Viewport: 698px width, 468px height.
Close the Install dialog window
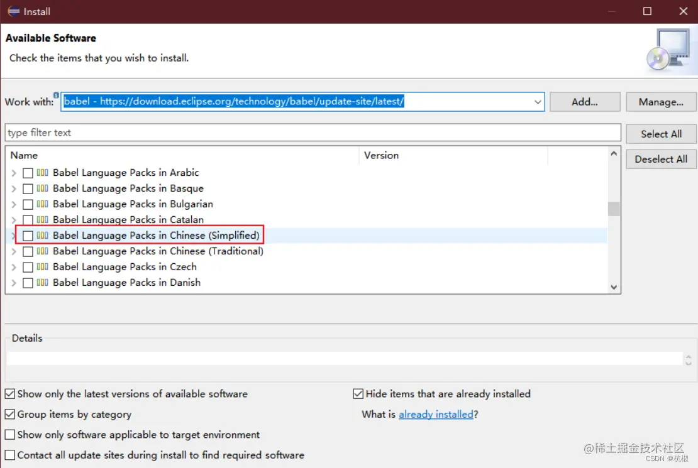(x=684, y=11)
